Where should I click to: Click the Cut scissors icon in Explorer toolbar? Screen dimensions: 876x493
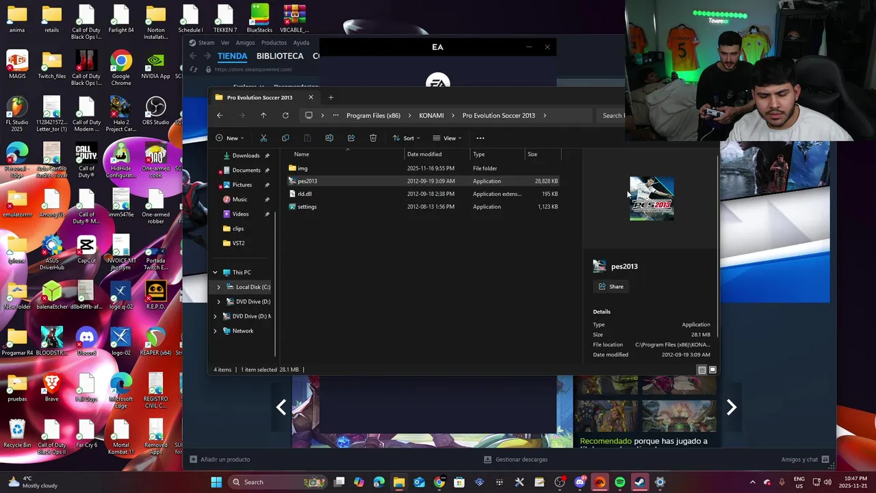263,138
